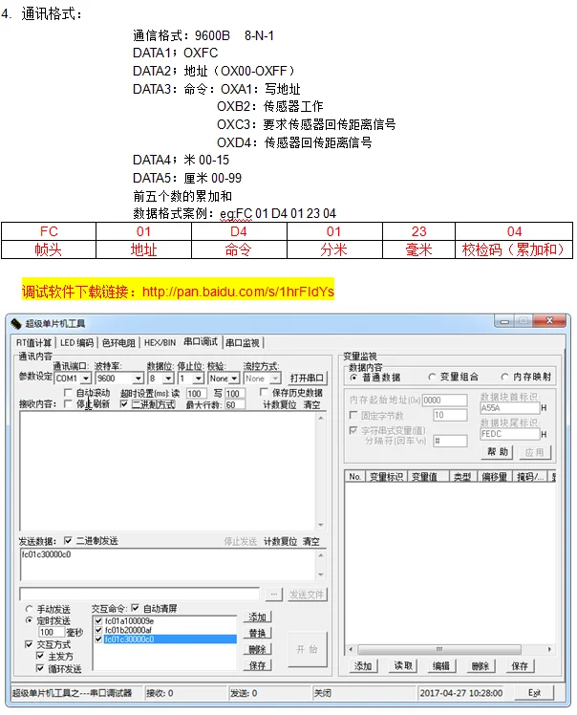577x715 pixels.
Task: Toggle the 主发方 checkbox
Action: (40, 656)
